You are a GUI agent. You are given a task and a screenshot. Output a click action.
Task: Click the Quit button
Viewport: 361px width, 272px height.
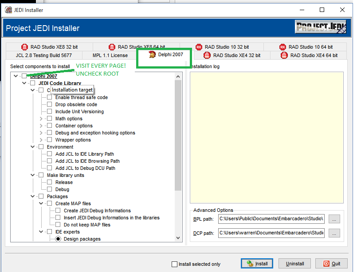click(331, 264)
